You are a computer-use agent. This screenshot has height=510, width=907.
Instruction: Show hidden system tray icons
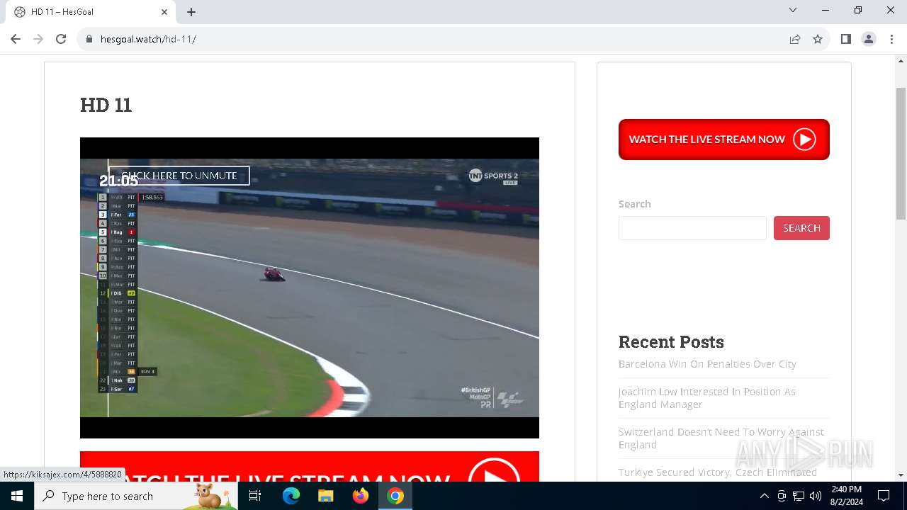(x=764, y=496)
